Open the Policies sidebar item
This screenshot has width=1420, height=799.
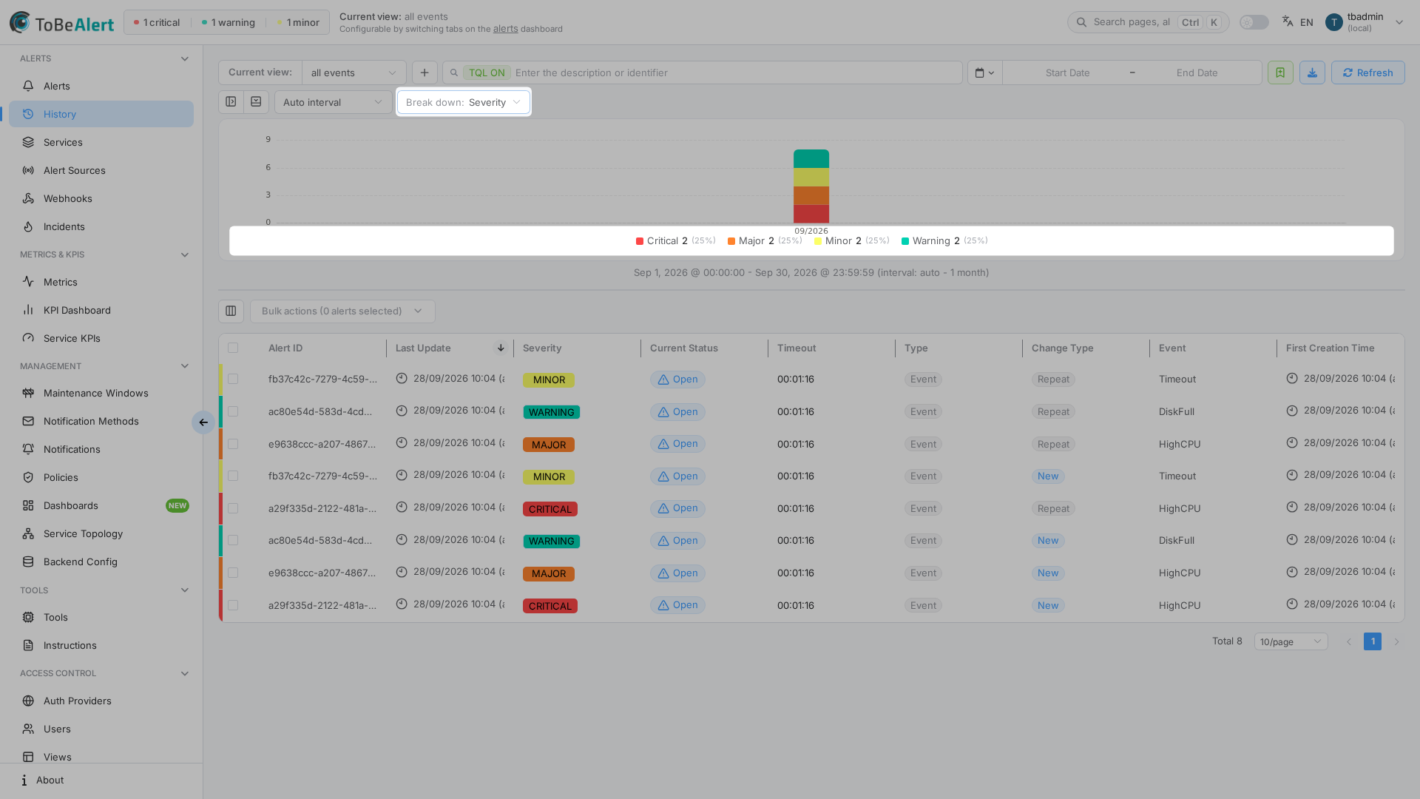(x=101, y=477)
